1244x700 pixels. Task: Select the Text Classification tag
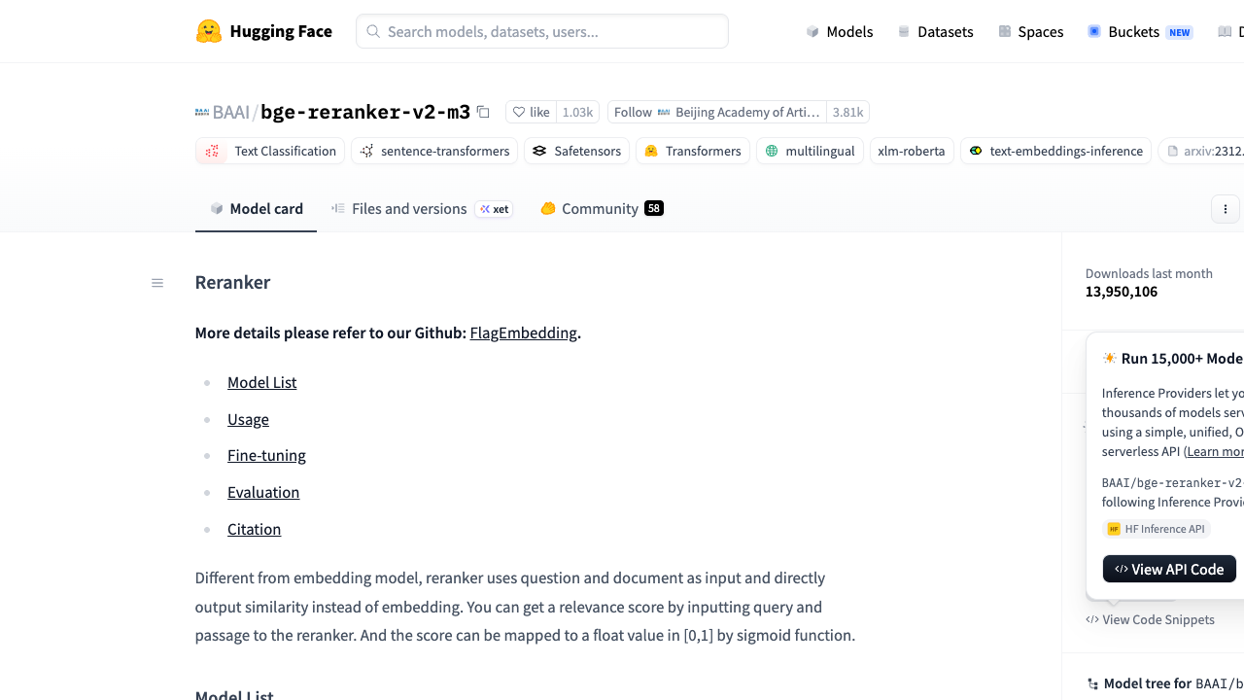[x=270, y=151]
